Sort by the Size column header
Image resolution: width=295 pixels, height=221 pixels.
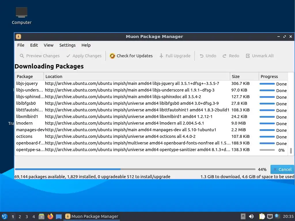(x=244, y=77)
